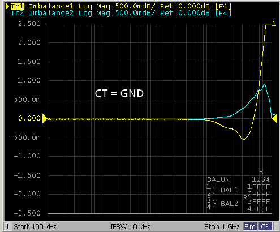Screen dimensions: 280x232
Task: Click the -500.0m scale value
Action: pyautogui.click(x=25, y=138)
